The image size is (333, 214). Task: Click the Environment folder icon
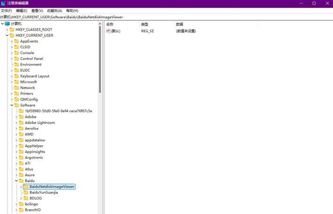[17, 65]
